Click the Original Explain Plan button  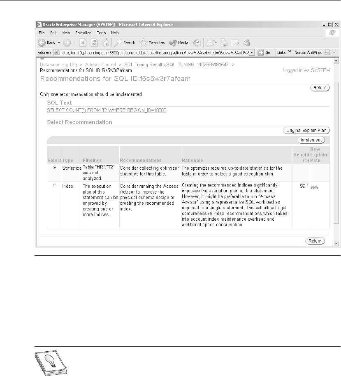click(x=306, y=131)
